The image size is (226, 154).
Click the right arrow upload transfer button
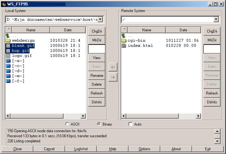(113, 77)
